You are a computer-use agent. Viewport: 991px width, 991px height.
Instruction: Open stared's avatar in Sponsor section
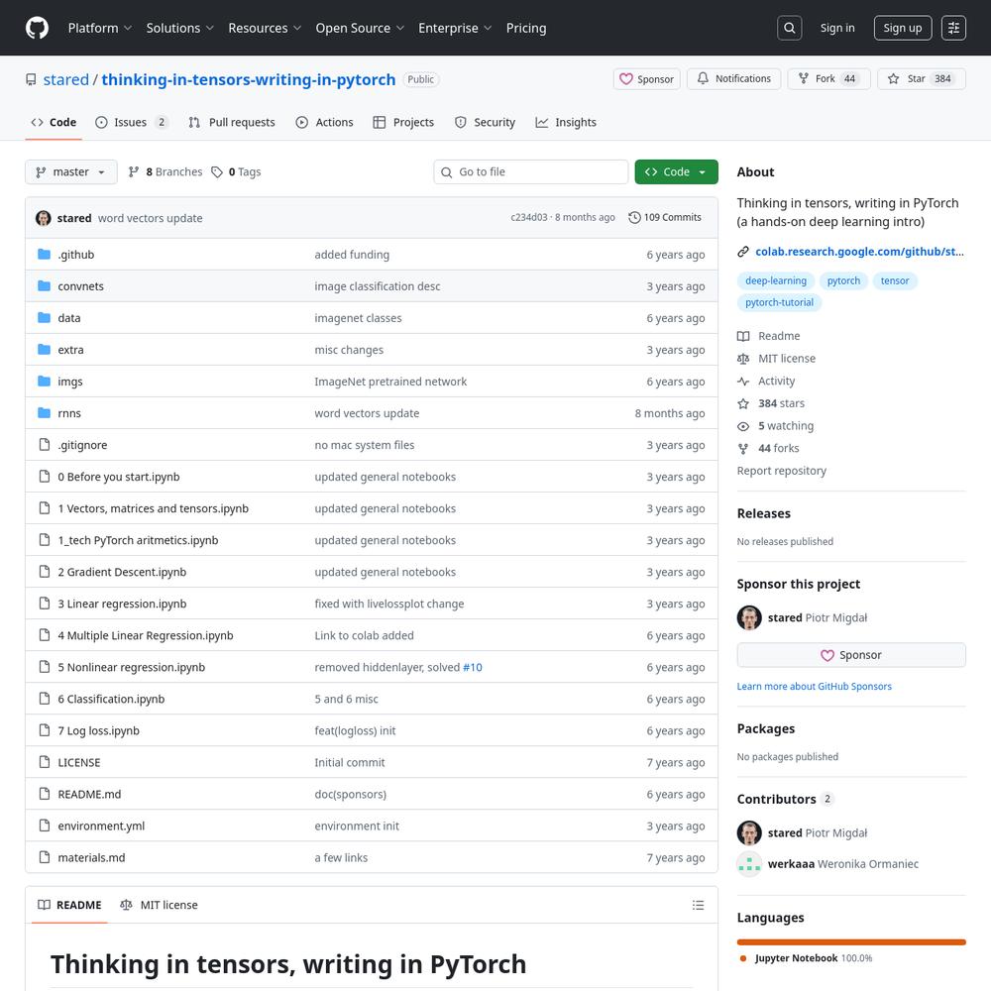pos(749,617)
